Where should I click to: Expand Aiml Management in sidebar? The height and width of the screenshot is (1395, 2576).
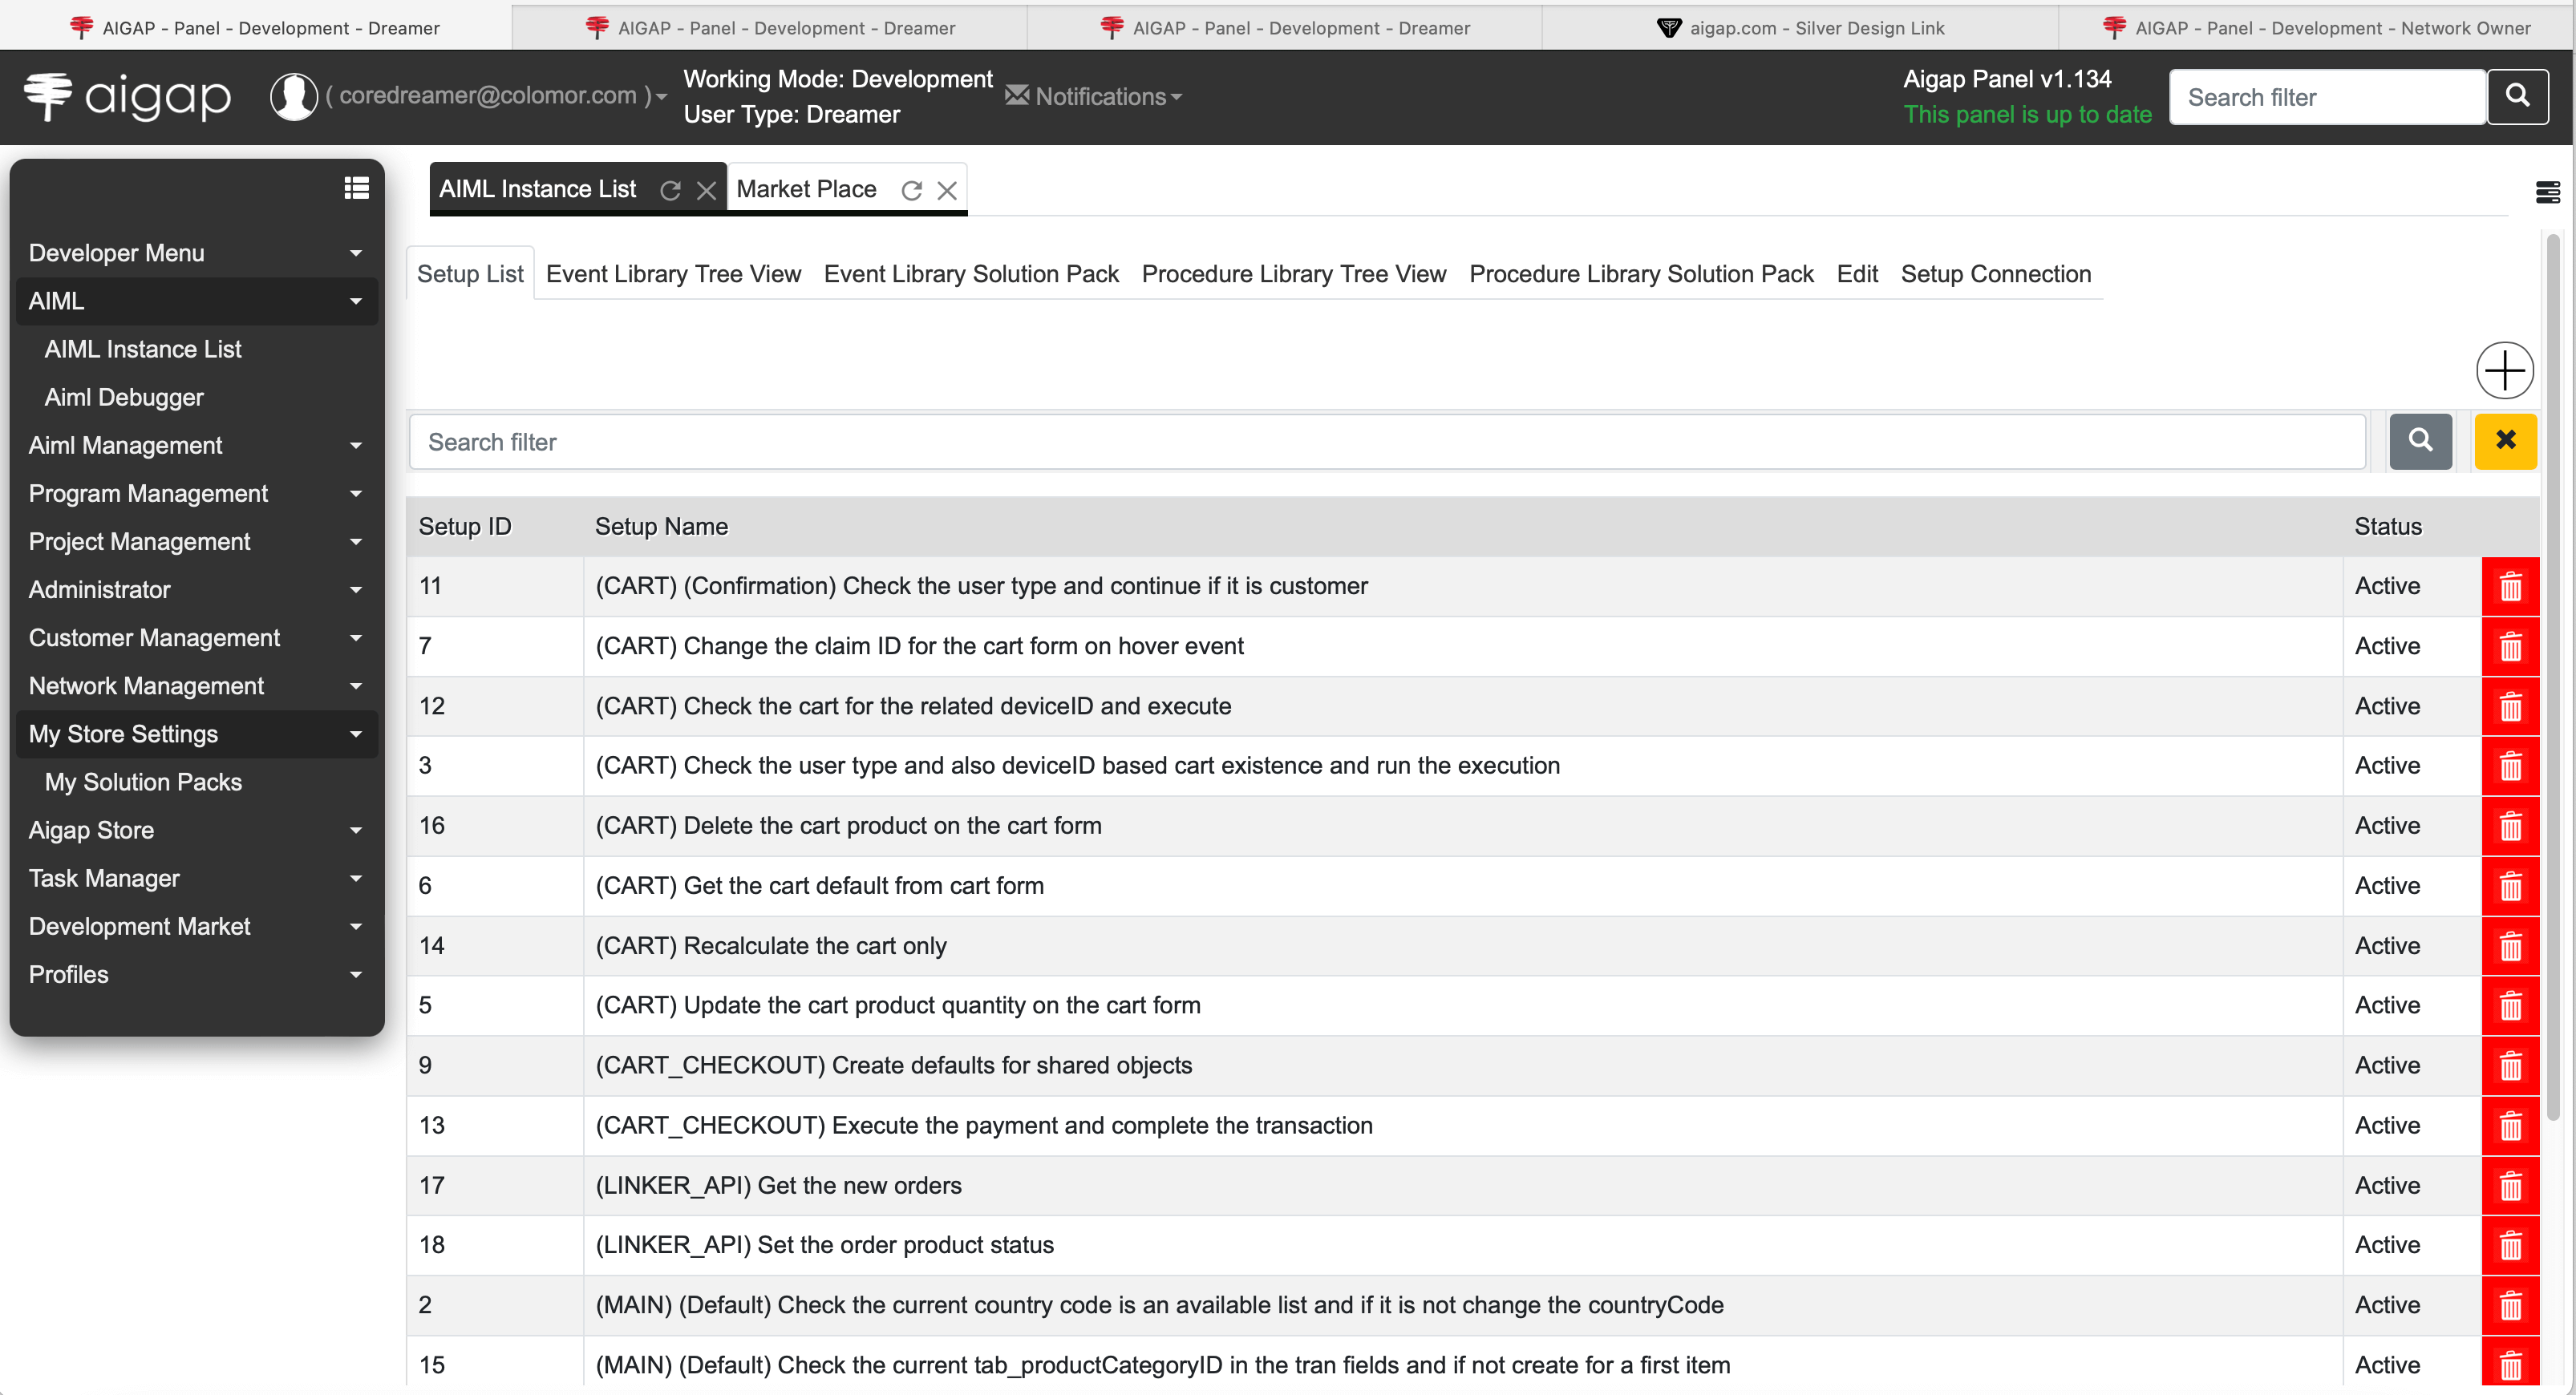tap(196, 445)
